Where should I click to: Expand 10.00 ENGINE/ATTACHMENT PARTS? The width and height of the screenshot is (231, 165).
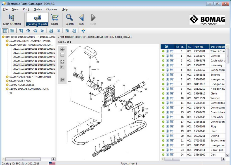pos(7,41)
